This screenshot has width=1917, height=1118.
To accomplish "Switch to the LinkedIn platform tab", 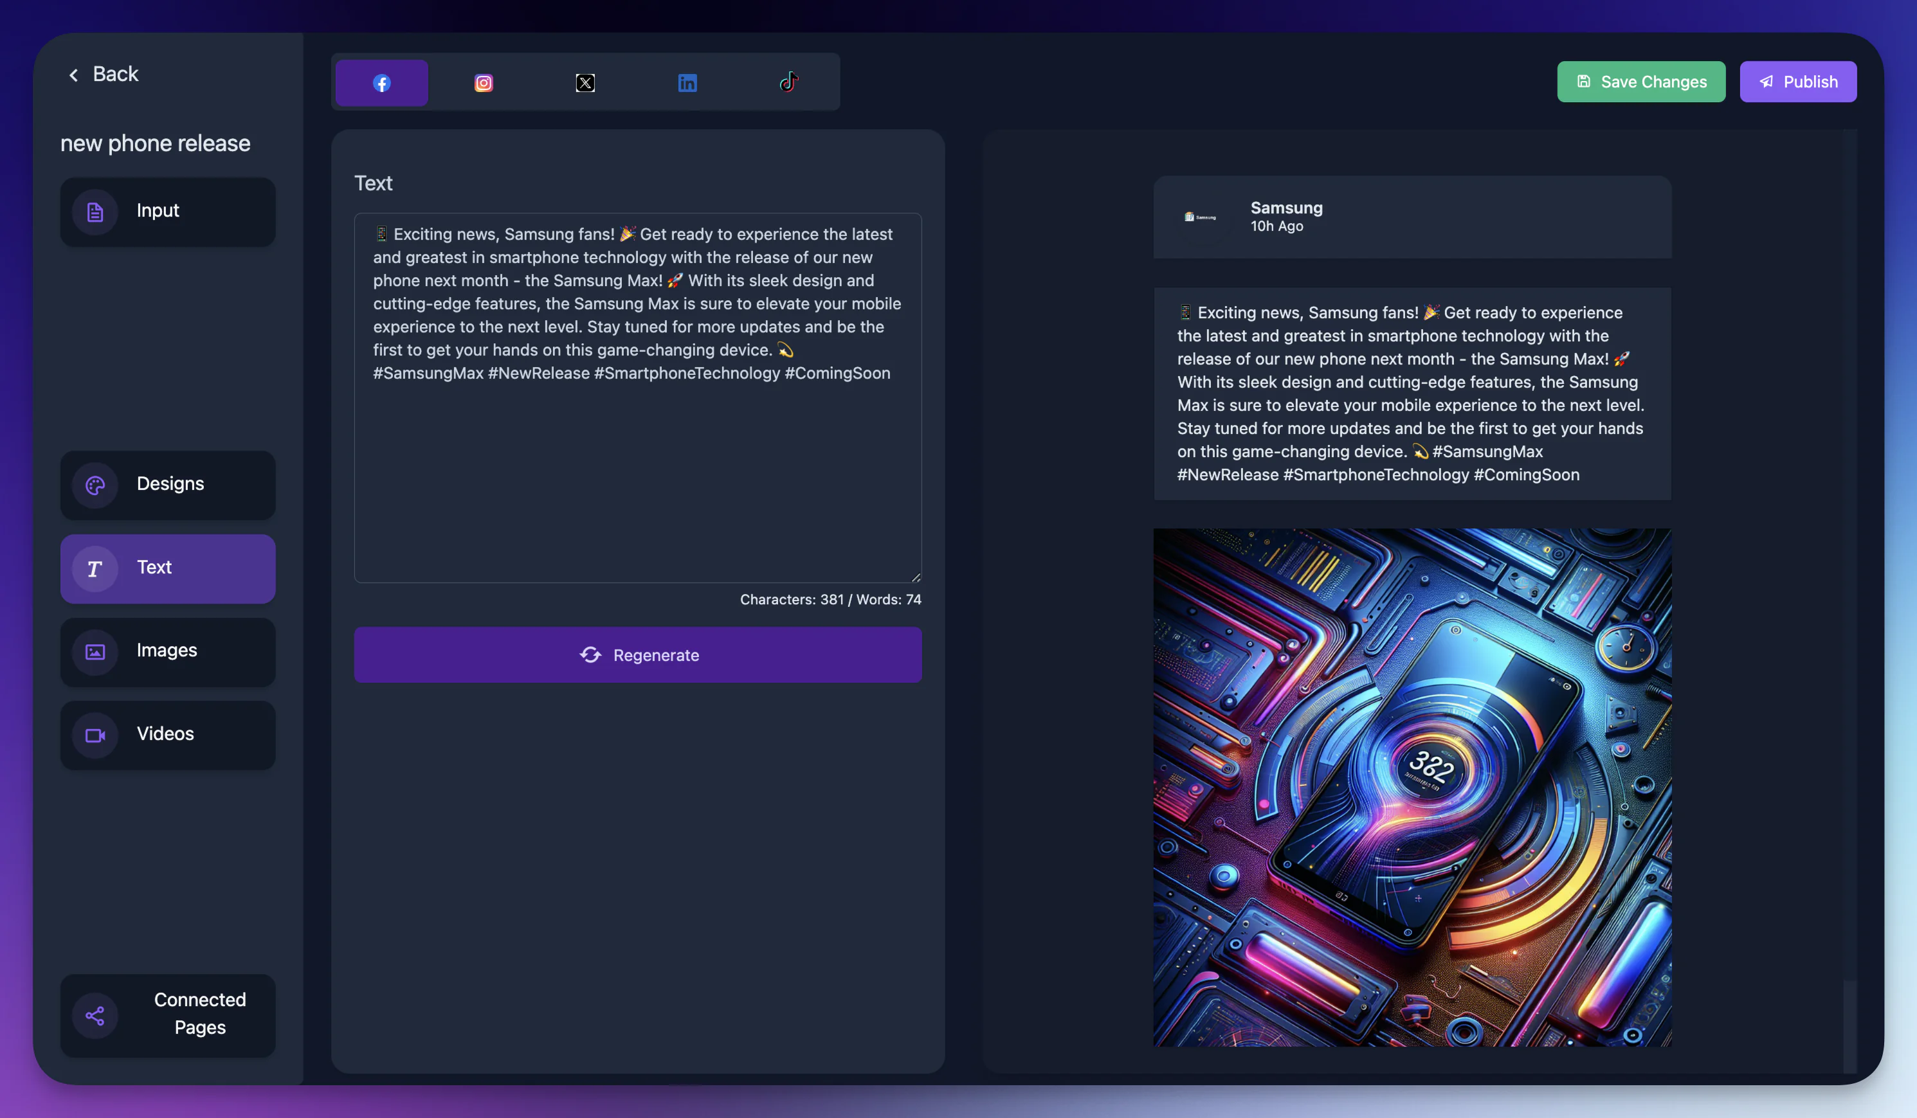I will pyautogui.click(x=687, y=82).
